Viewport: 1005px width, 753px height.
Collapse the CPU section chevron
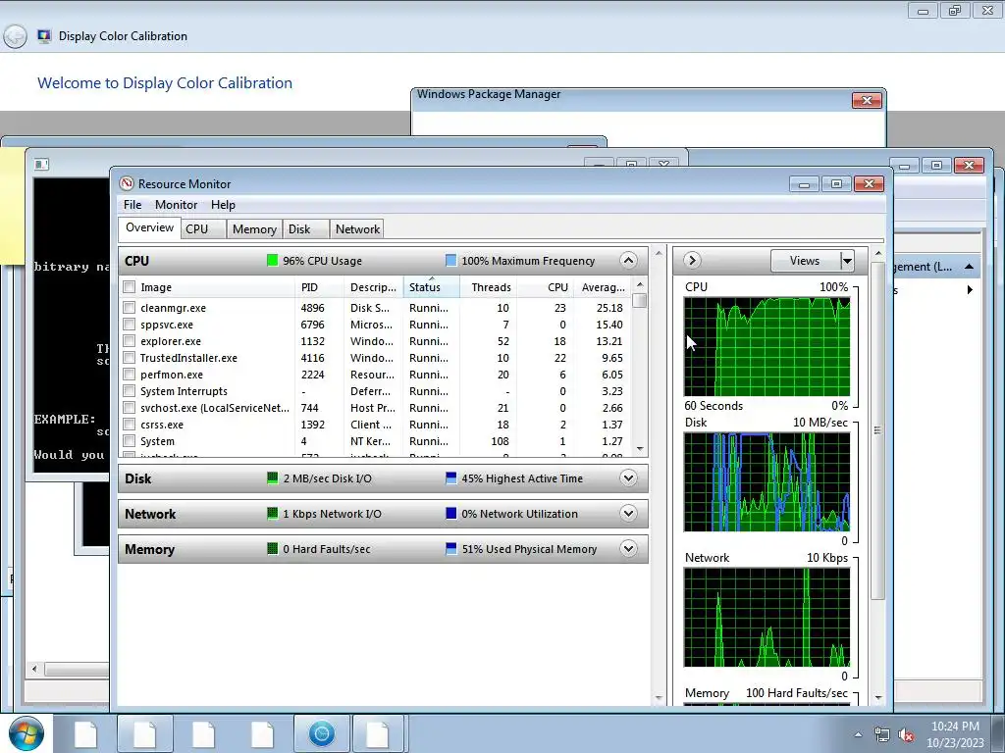coord(628,260)
